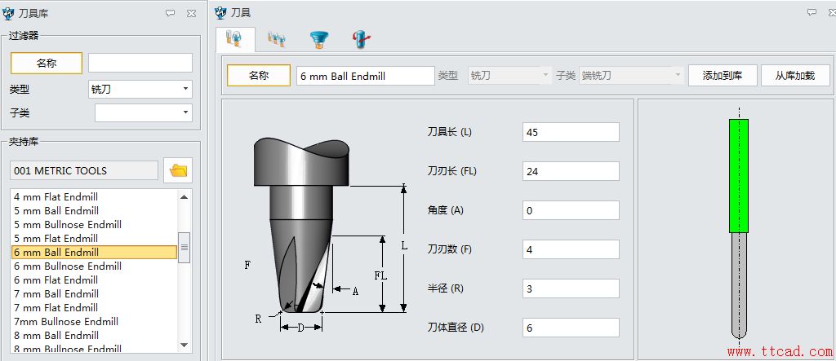Open the 类型 filter dropdown showing 铣刀
Image resolution: width=836 pixels, height=361 pixels.
pos(140,90)
